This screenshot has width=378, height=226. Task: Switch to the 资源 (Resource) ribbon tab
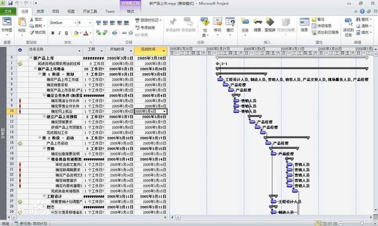40,11
